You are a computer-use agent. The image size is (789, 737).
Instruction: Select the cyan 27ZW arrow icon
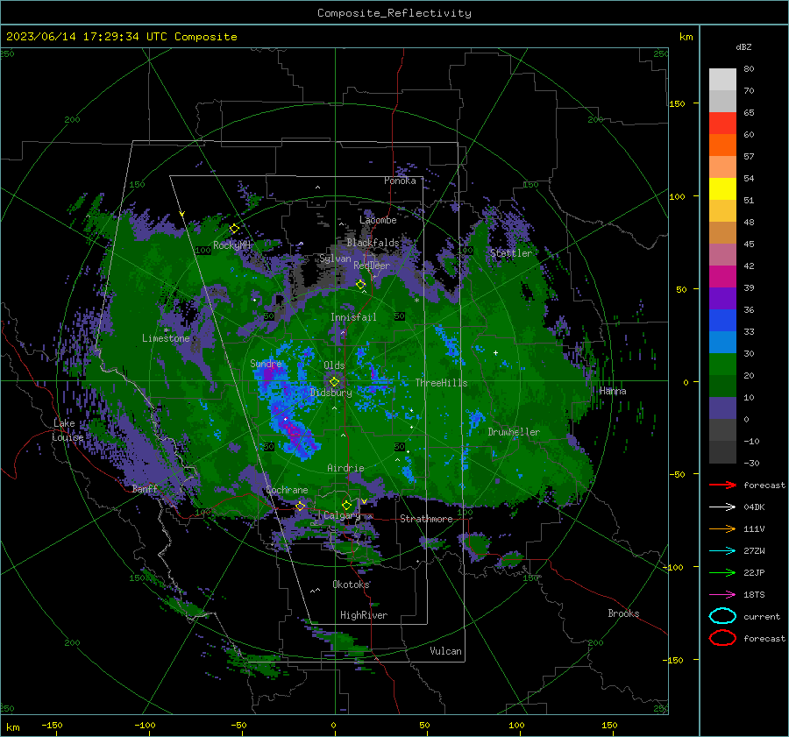click(x=722, y=551)
